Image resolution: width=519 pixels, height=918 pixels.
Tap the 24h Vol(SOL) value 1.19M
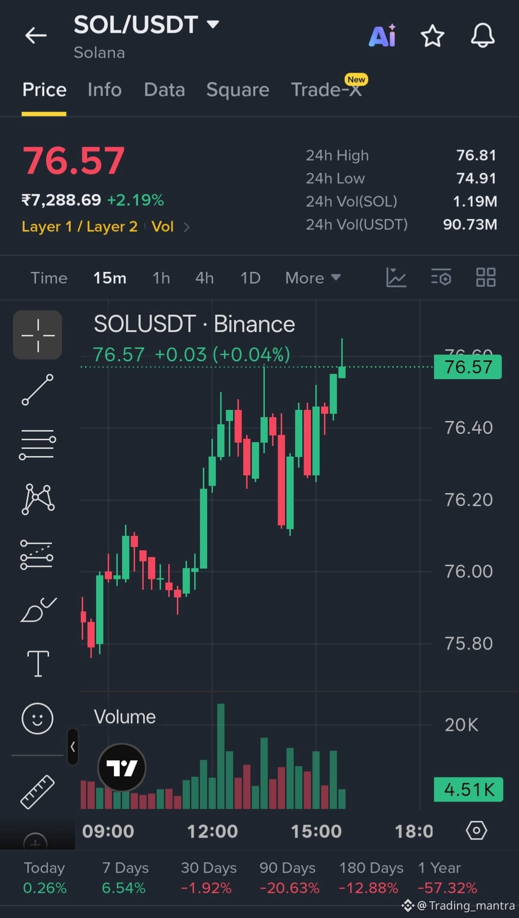click(x=475, y=202)
